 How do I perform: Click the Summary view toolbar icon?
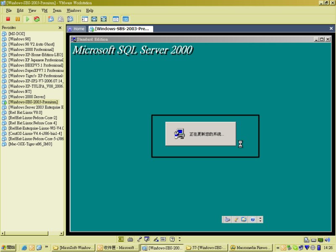(x=116, y=19)
